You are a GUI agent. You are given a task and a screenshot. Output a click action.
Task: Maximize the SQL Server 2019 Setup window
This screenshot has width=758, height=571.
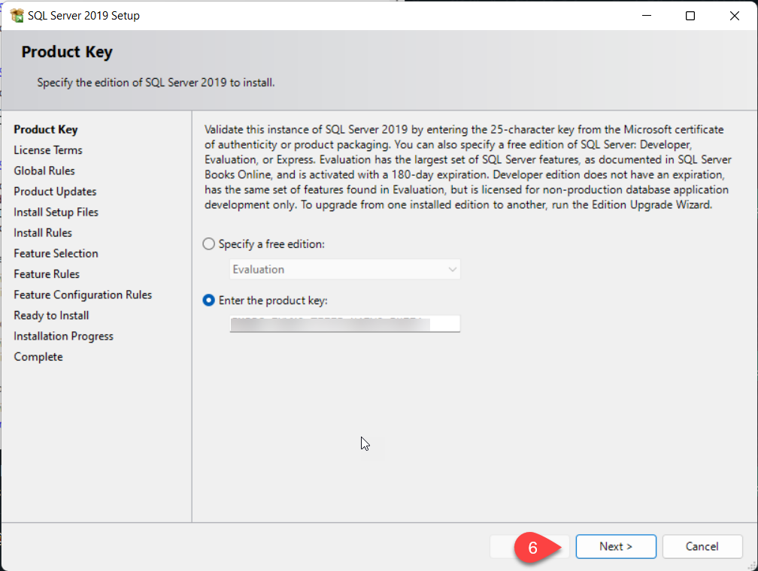(x=690, y=16)
